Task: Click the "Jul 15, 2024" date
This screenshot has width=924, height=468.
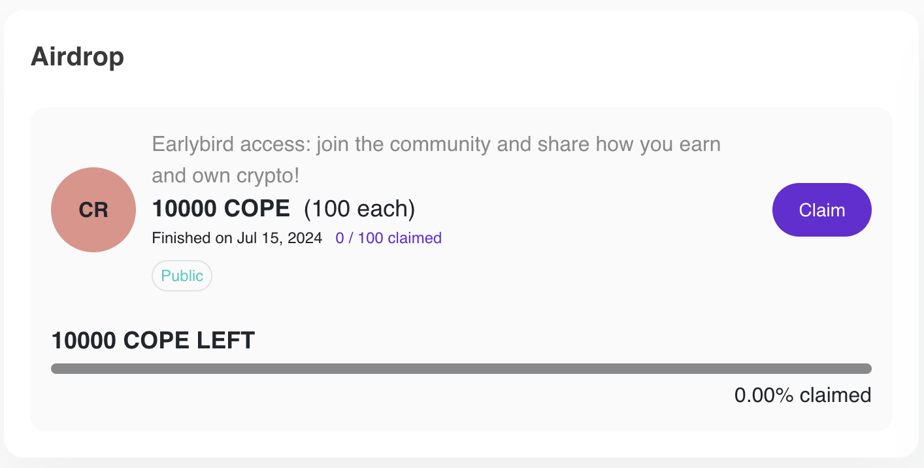Action: point(282,238)
